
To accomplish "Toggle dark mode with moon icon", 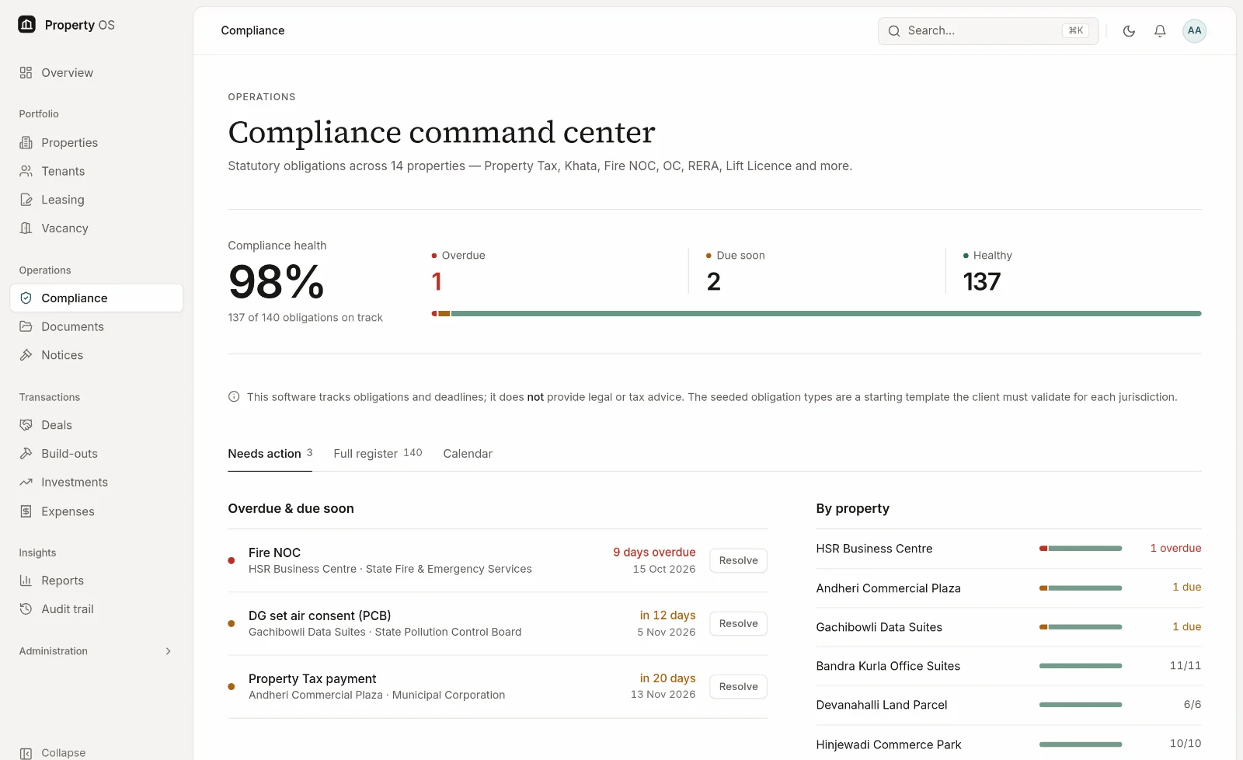I will pos(1129,31).
